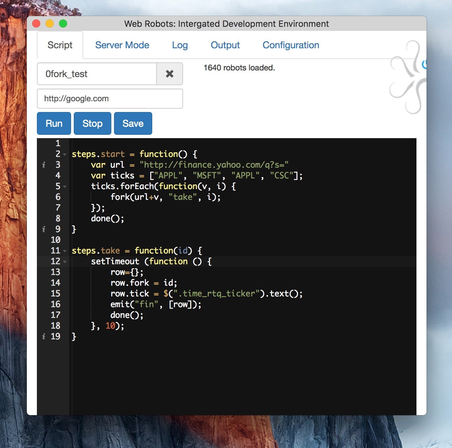Click the info marker beside line 3
Viewport: 452px width, 448px height.
click(44, 165)
